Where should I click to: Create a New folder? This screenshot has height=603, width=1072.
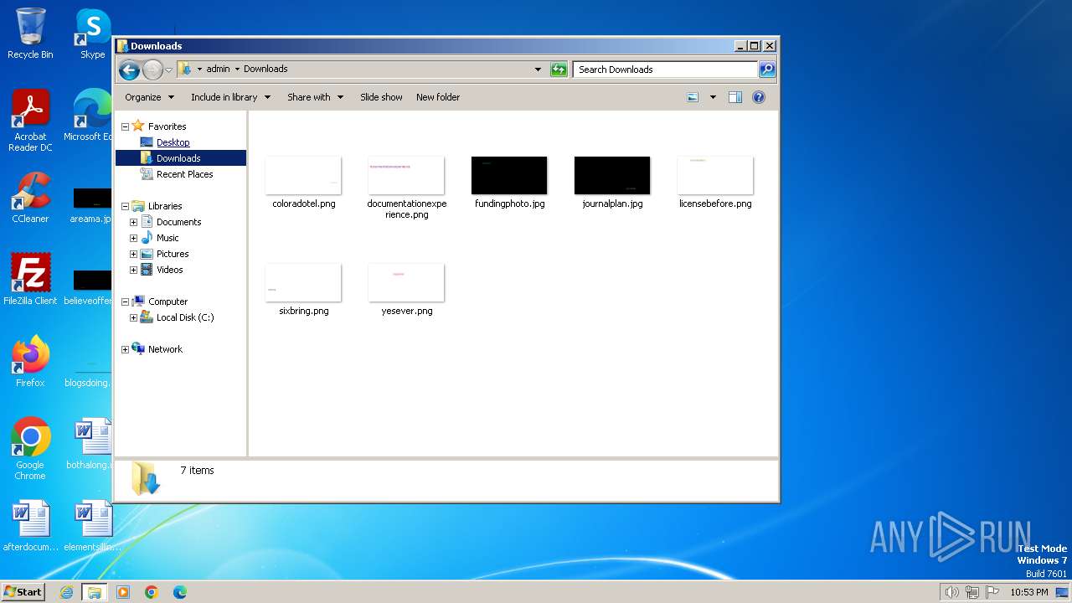click(x=438, y=97)
